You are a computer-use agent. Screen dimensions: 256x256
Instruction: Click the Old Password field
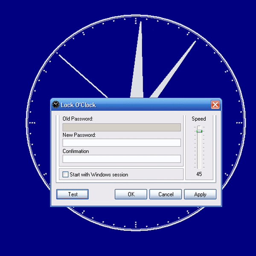[x=122, y=127]
